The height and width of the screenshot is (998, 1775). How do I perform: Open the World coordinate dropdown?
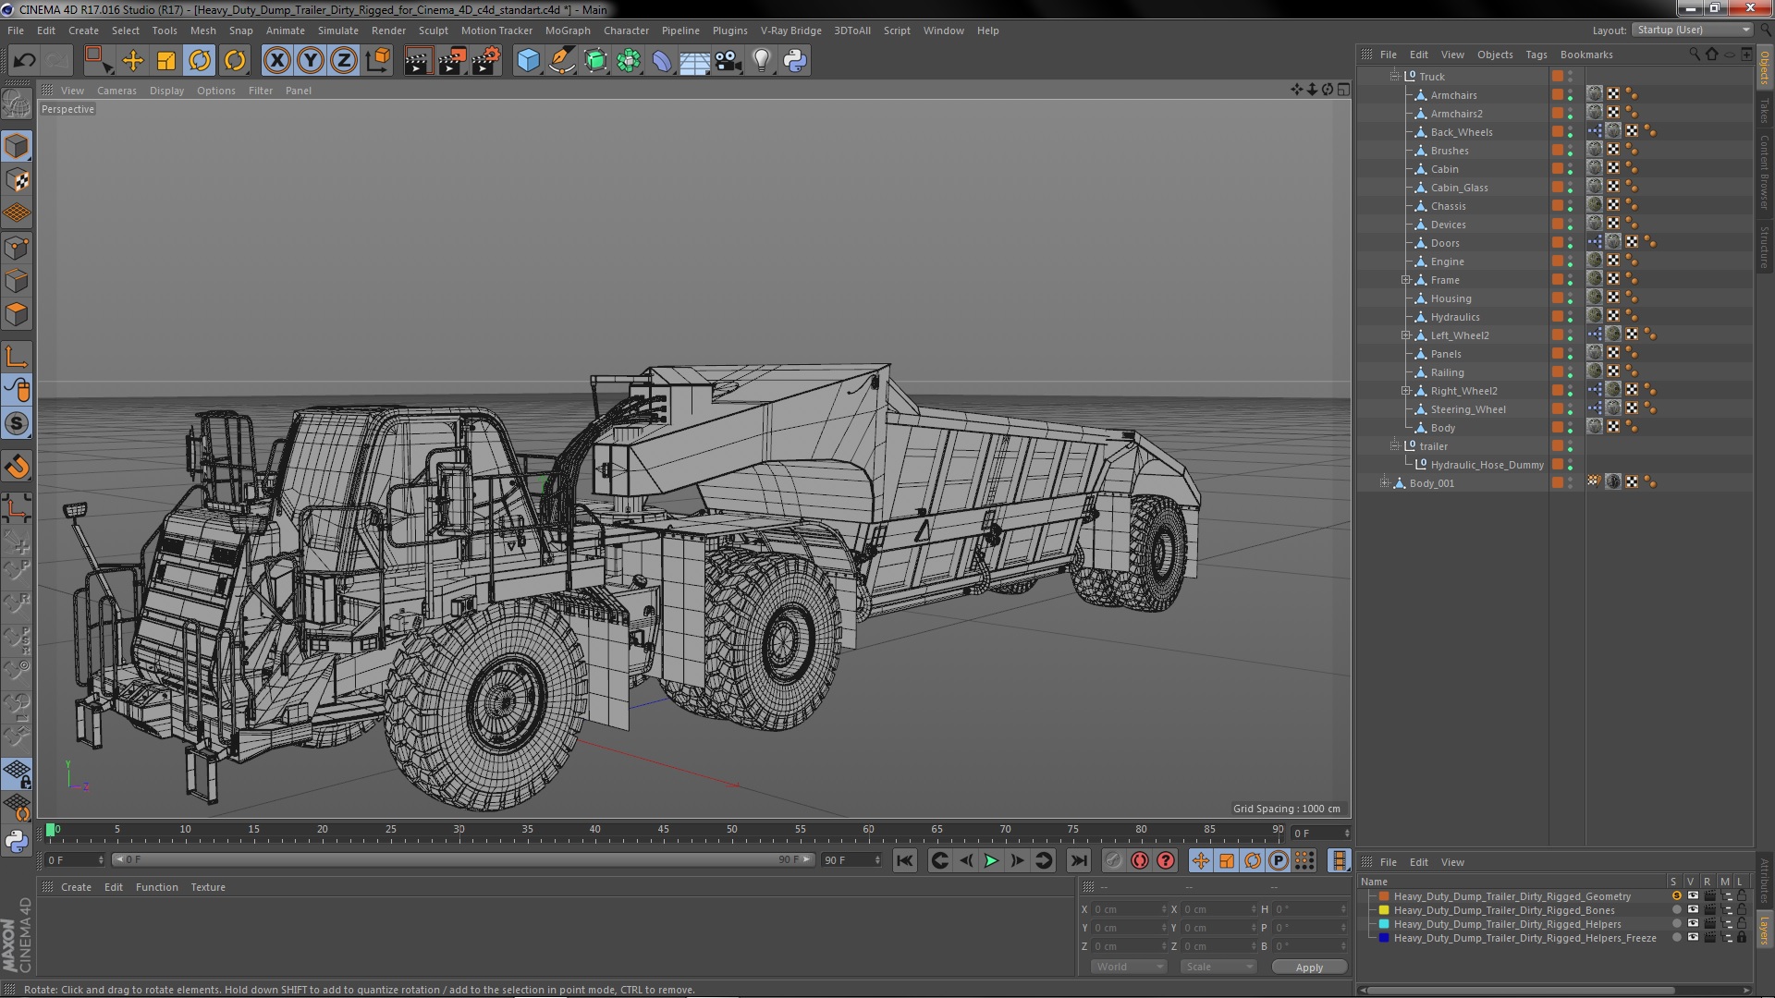(x=1129, y=967)
